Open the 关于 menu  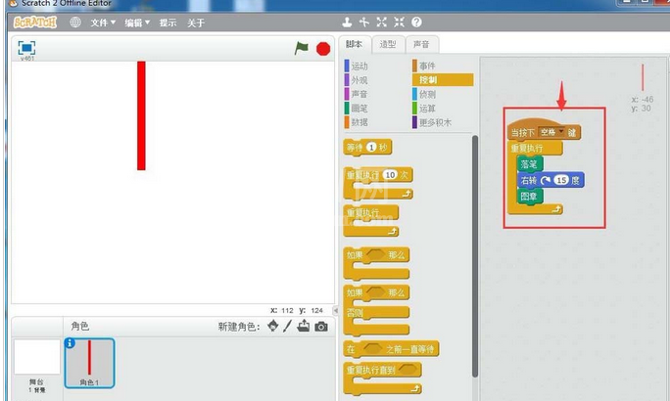point(196,22)
